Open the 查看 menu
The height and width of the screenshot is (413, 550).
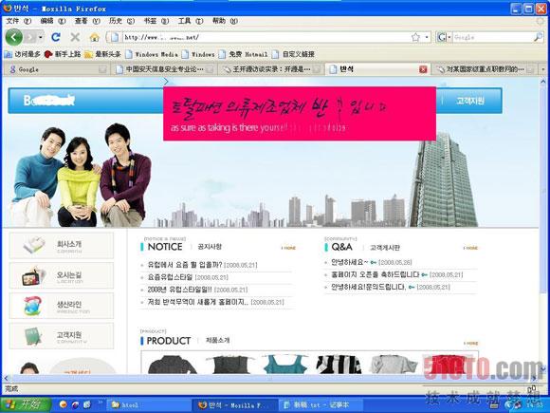(x=87, y=21)
